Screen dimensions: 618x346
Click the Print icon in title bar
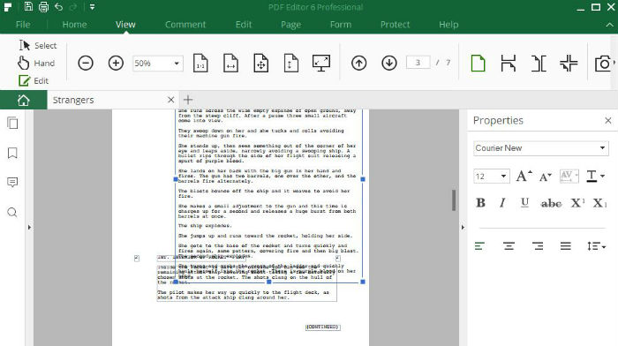click(x=43, y=7)
